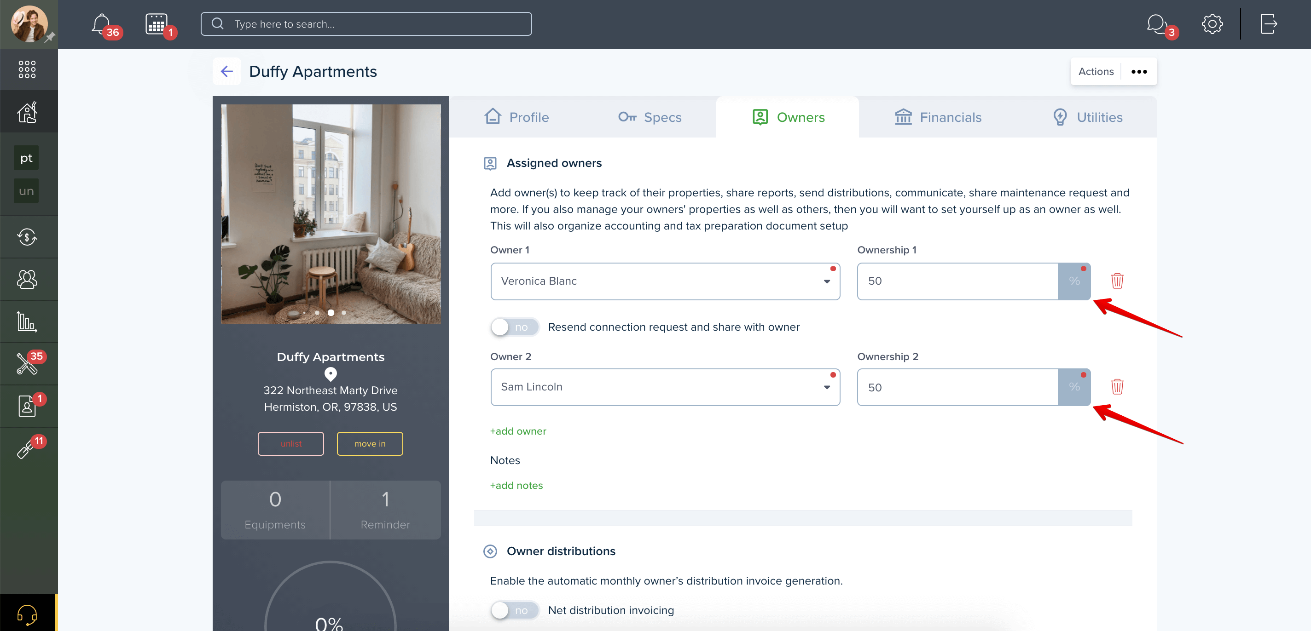The width and height of the screenshot is (1311, 631).
Task: Click the Assigned owners section icon
Action: coord(490,163)
